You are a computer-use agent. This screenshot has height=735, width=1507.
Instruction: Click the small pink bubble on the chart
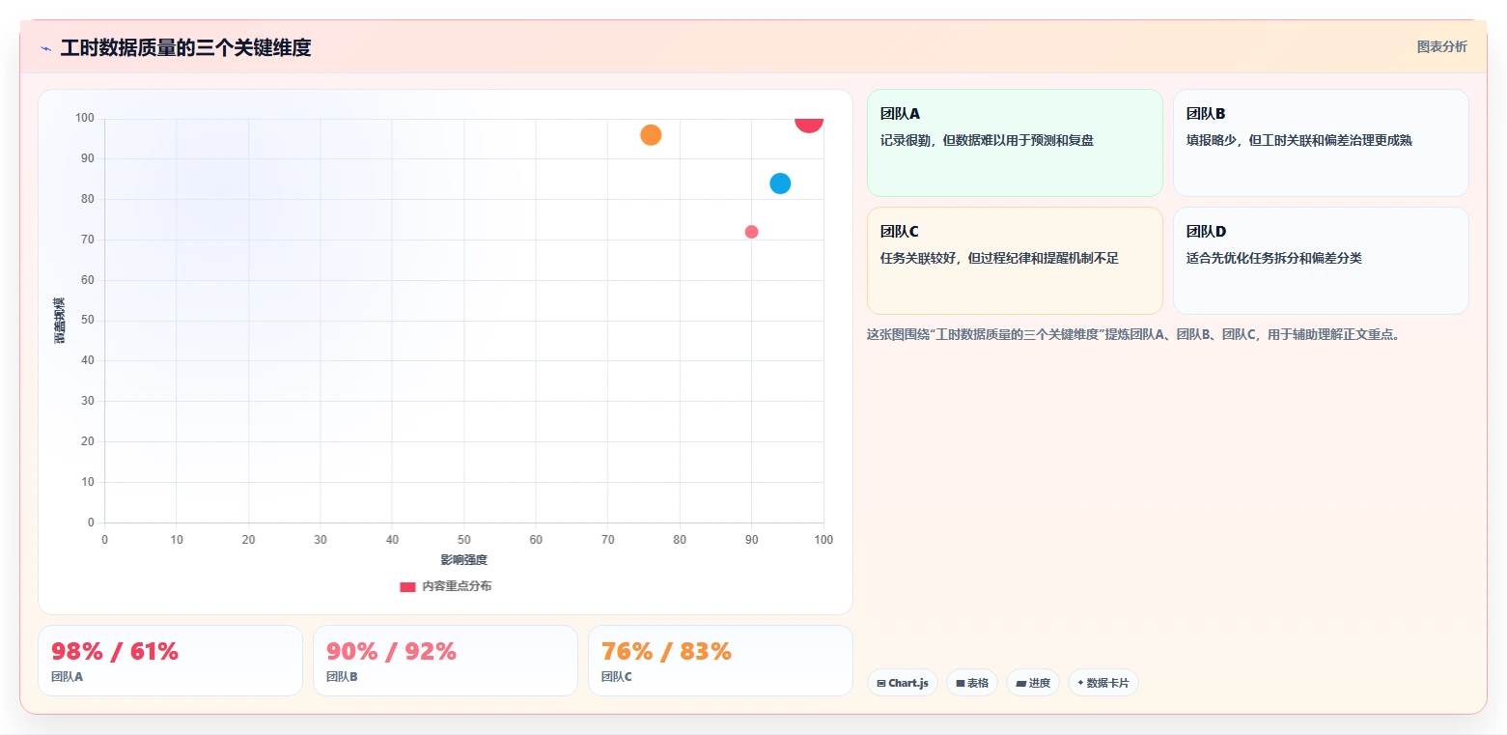point(751,232)
